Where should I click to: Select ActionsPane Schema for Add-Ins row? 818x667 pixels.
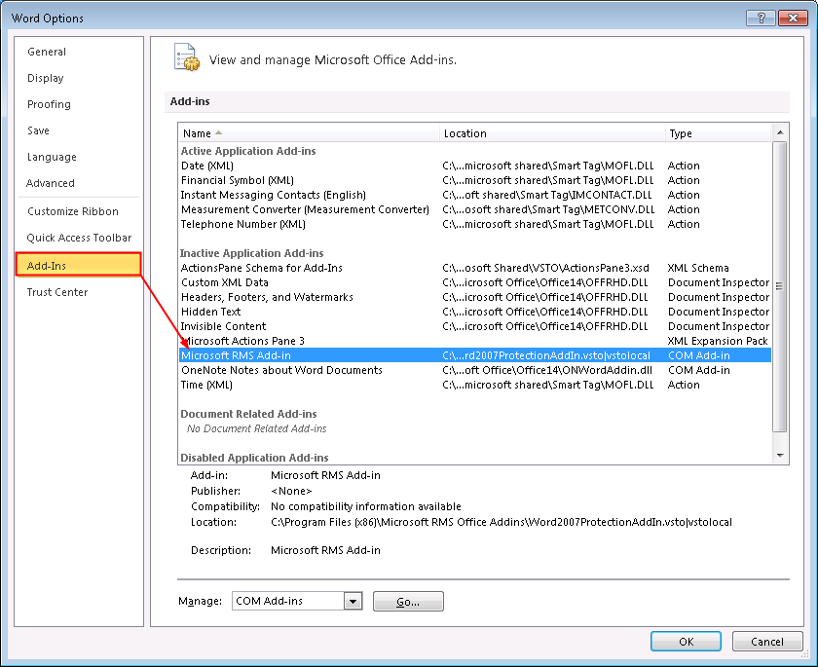coord(475,268)
